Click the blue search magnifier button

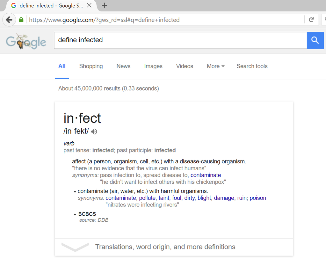[x=315, y=40]
